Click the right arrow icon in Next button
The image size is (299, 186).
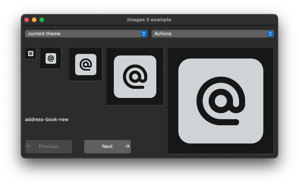point(127,146)
